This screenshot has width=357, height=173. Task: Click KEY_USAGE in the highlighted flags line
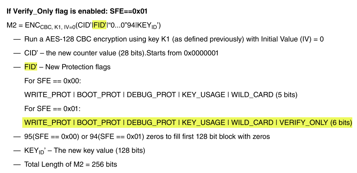tap(203, 123)
